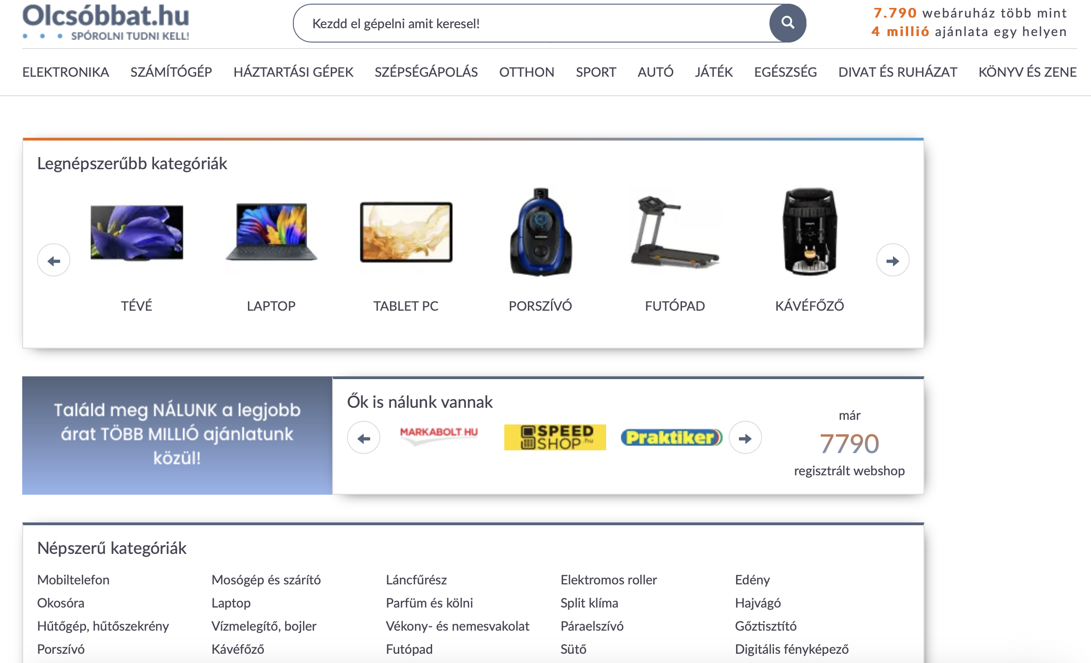Go to previous webshop logos
This screenshot has width=1091, height=663.
coord(364,438)
